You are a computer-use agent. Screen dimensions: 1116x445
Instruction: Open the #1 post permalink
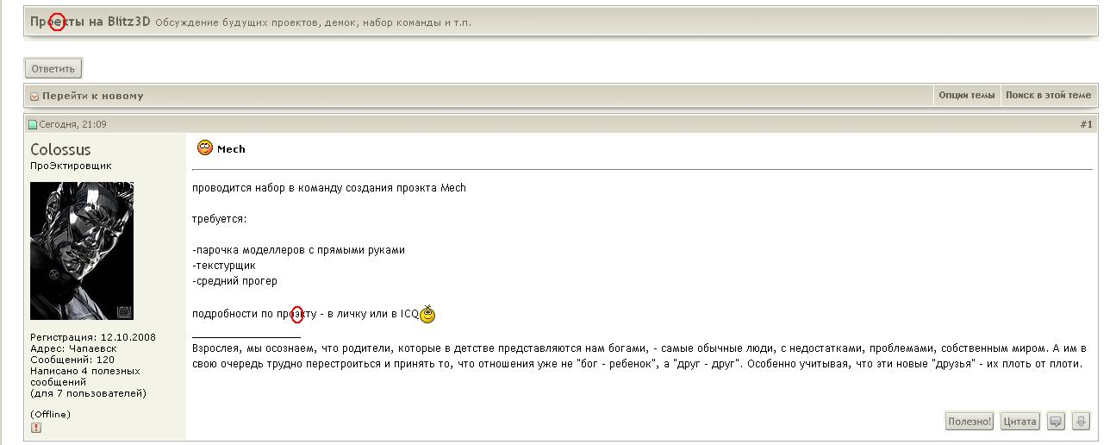1086,124
